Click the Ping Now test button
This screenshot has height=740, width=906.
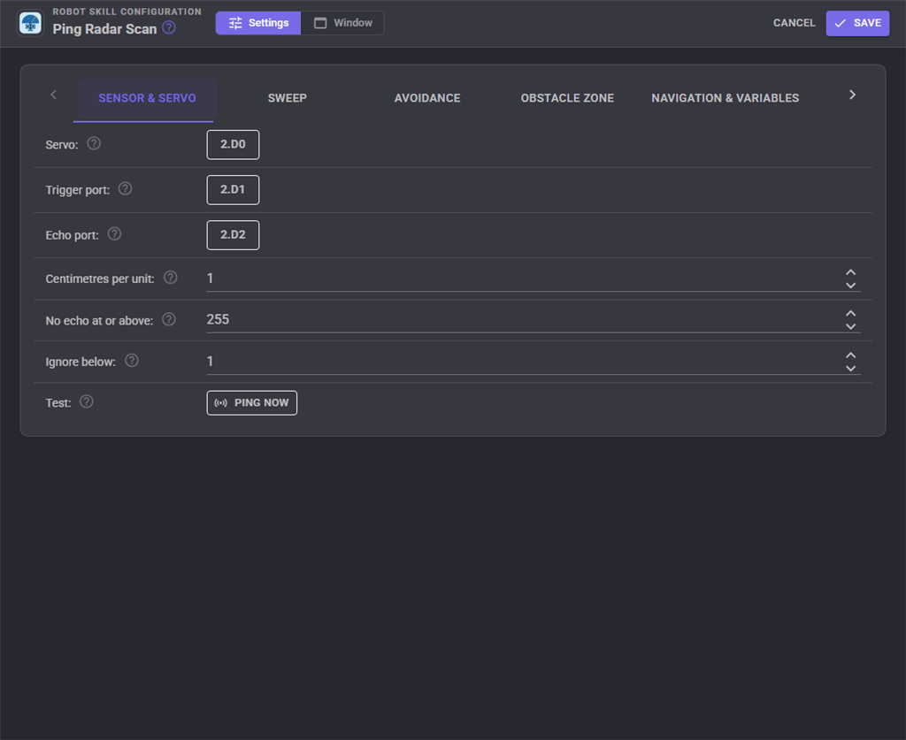tap(252, 403)
